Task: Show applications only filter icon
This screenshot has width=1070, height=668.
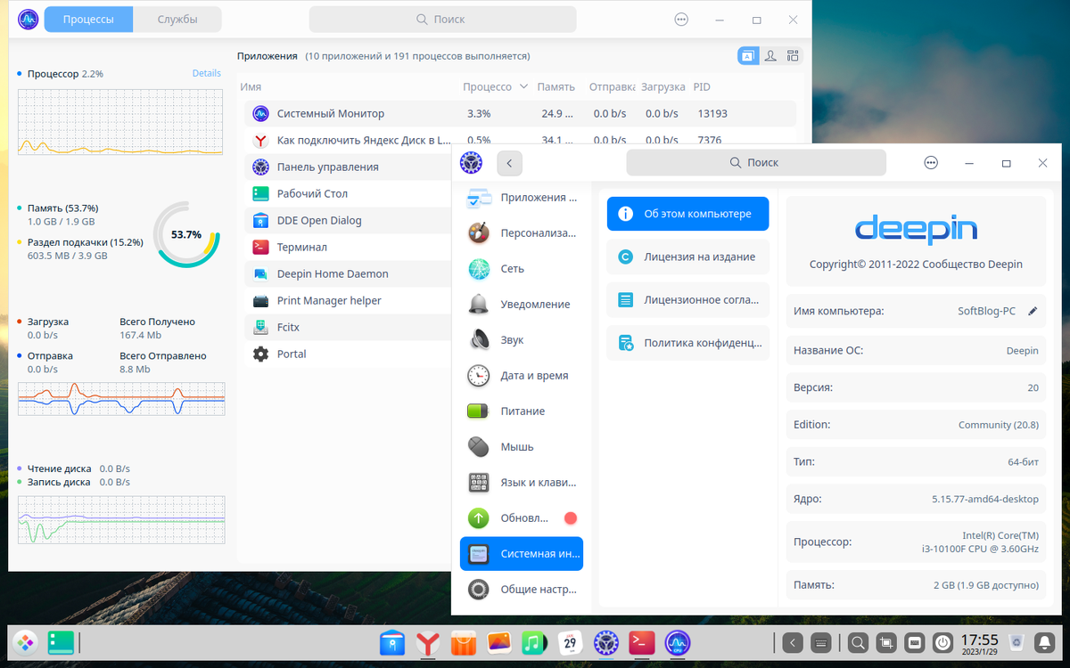Action: coord(747,56)
